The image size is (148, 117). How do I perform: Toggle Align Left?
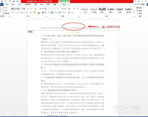click(49, 12)
